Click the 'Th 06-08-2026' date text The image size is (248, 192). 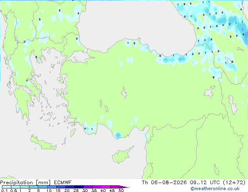point(164,183)
